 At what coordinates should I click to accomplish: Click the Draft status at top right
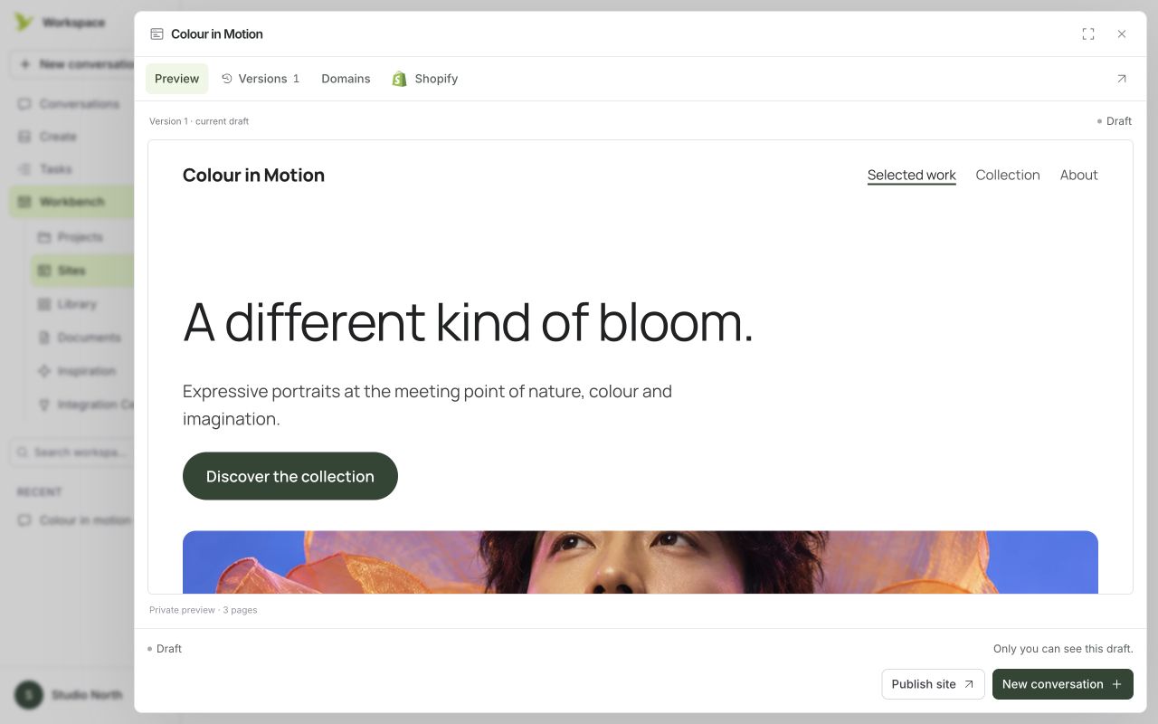click(x=1115, y=121)
